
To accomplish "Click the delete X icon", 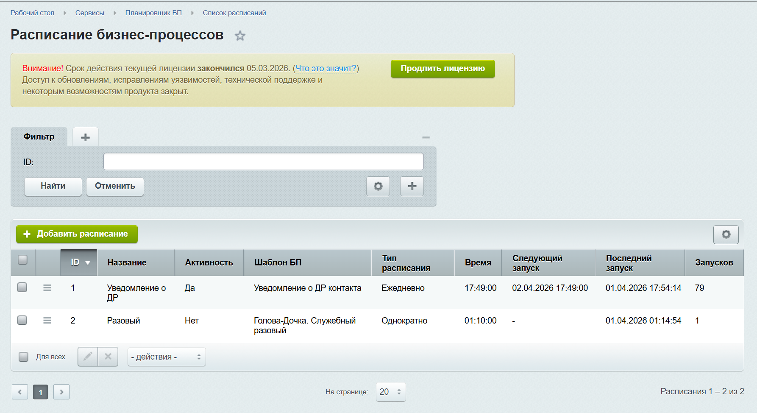I will coord(108,357).
